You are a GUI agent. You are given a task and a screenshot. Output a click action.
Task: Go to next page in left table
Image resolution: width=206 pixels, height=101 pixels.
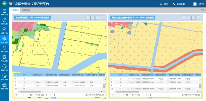click(47, 95)
